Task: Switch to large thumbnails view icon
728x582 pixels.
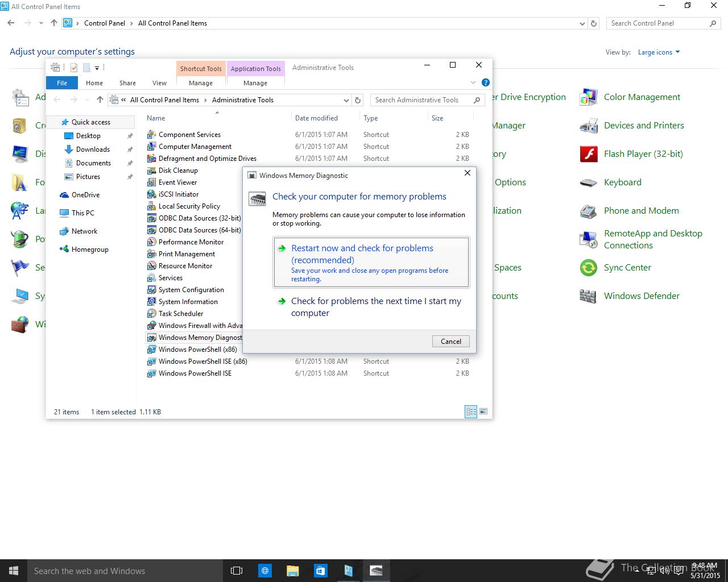Action: click(483, 411)
